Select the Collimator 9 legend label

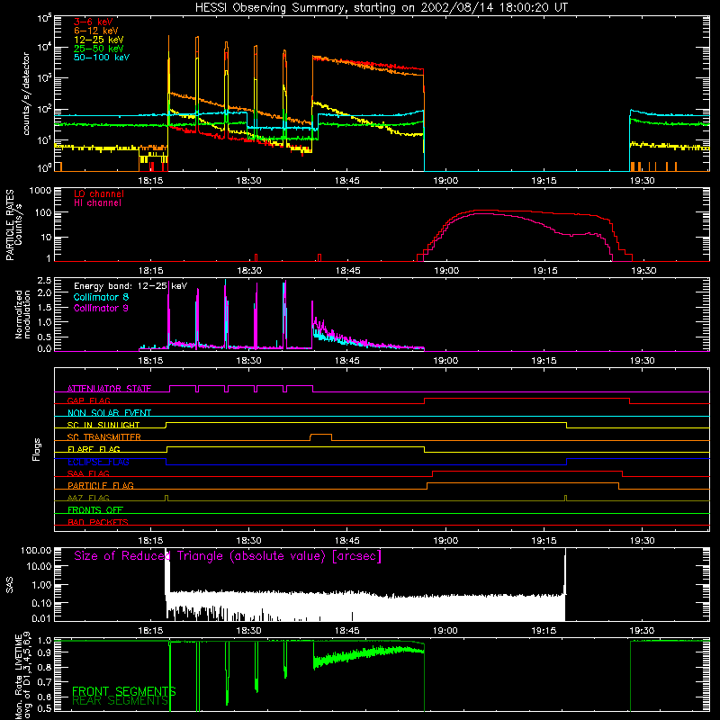[x=101, y=308]
